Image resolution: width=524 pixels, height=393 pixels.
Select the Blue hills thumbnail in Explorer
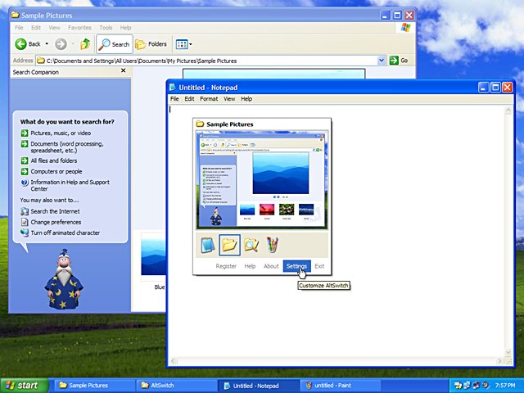[153, 254]
